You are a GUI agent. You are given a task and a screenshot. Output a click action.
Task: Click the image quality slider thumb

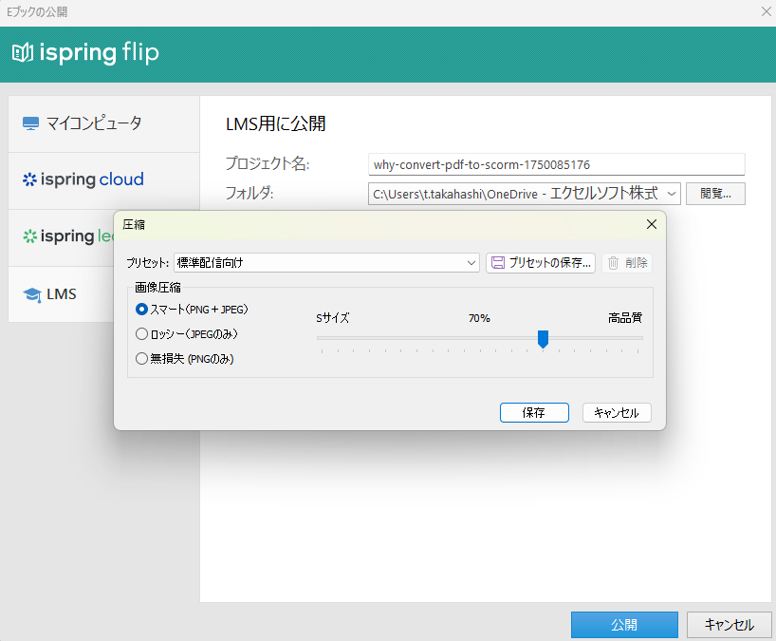click(543, 339)
